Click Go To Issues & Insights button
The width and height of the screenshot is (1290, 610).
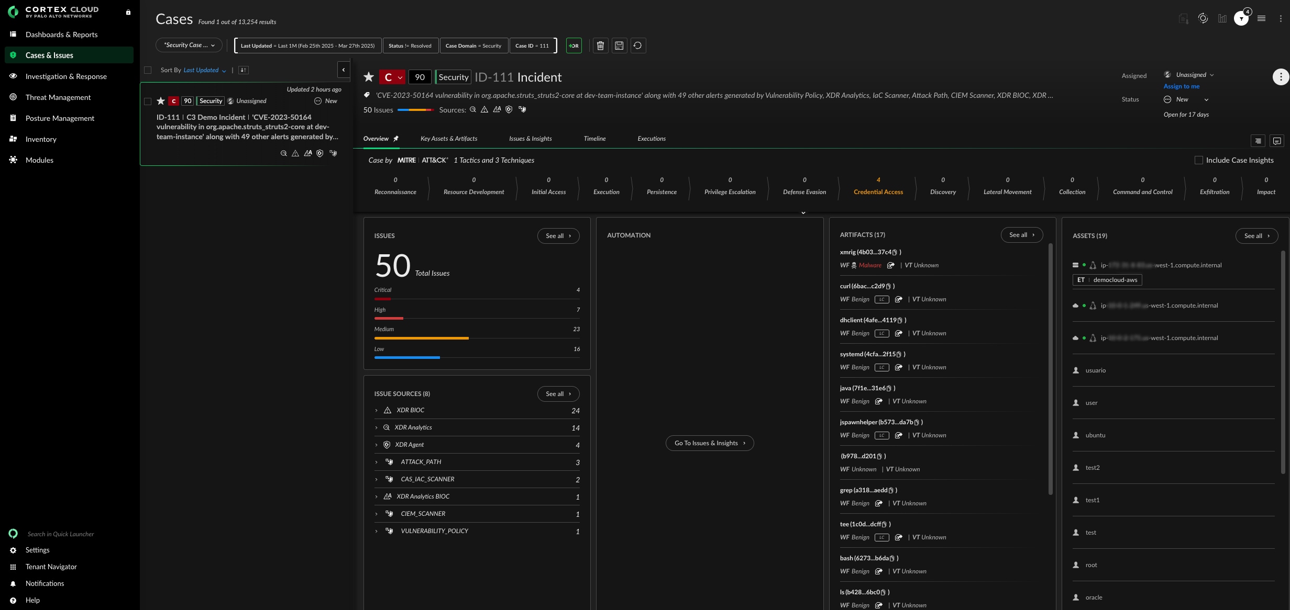coord(710,443)
